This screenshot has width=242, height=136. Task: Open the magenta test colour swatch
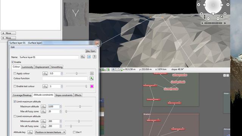click(x=92, y=87)
